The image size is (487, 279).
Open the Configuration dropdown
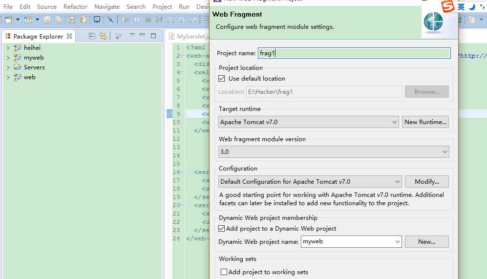point(310,182)
